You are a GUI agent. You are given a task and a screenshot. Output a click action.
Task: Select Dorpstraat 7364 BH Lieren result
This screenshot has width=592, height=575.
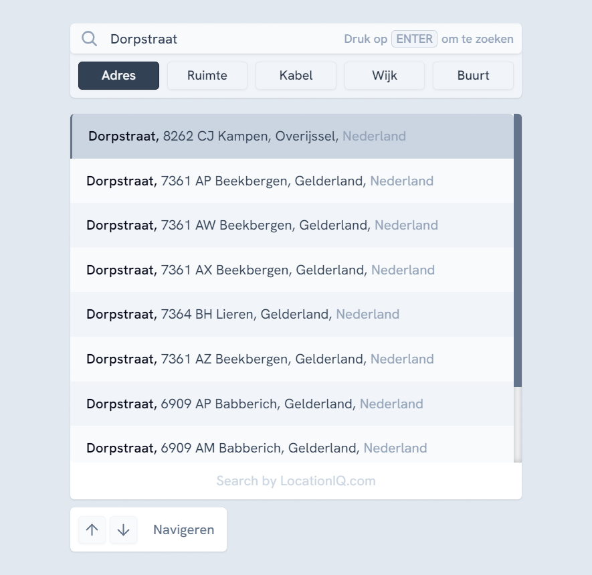292,315
